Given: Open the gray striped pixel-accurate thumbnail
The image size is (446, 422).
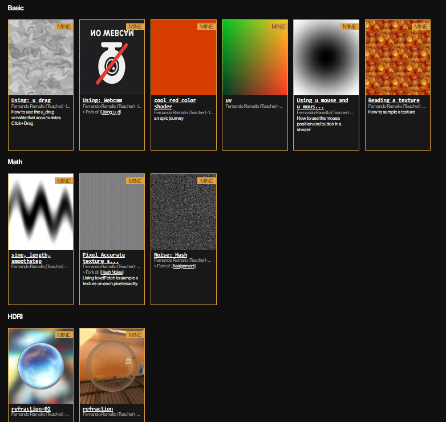Looking at the screenshot, I should [112, 212].
